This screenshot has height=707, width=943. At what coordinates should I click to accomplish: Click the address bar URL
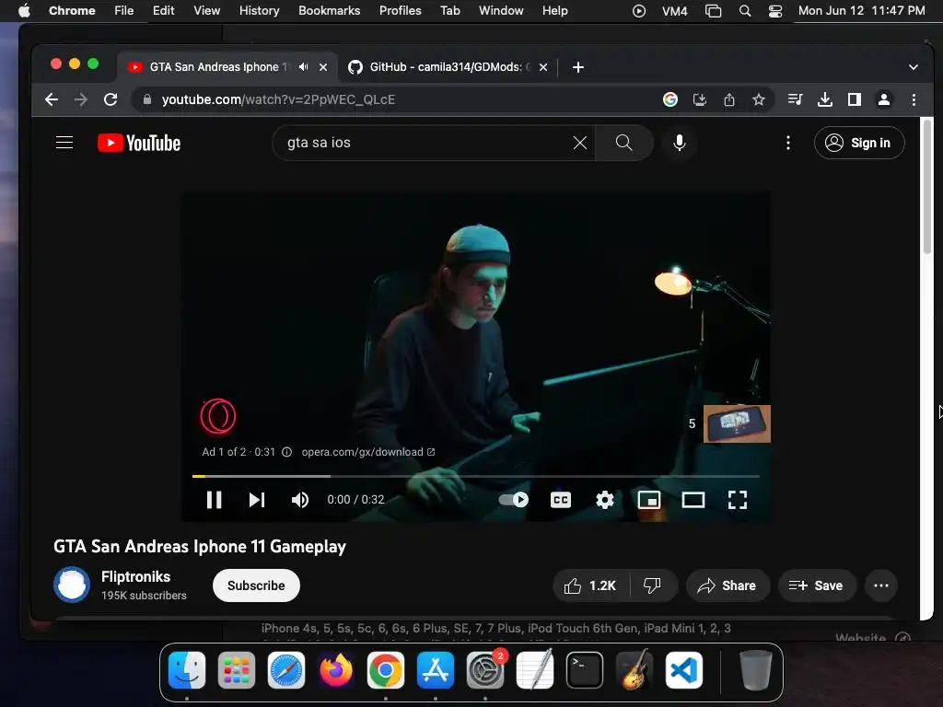pos(278,99)
